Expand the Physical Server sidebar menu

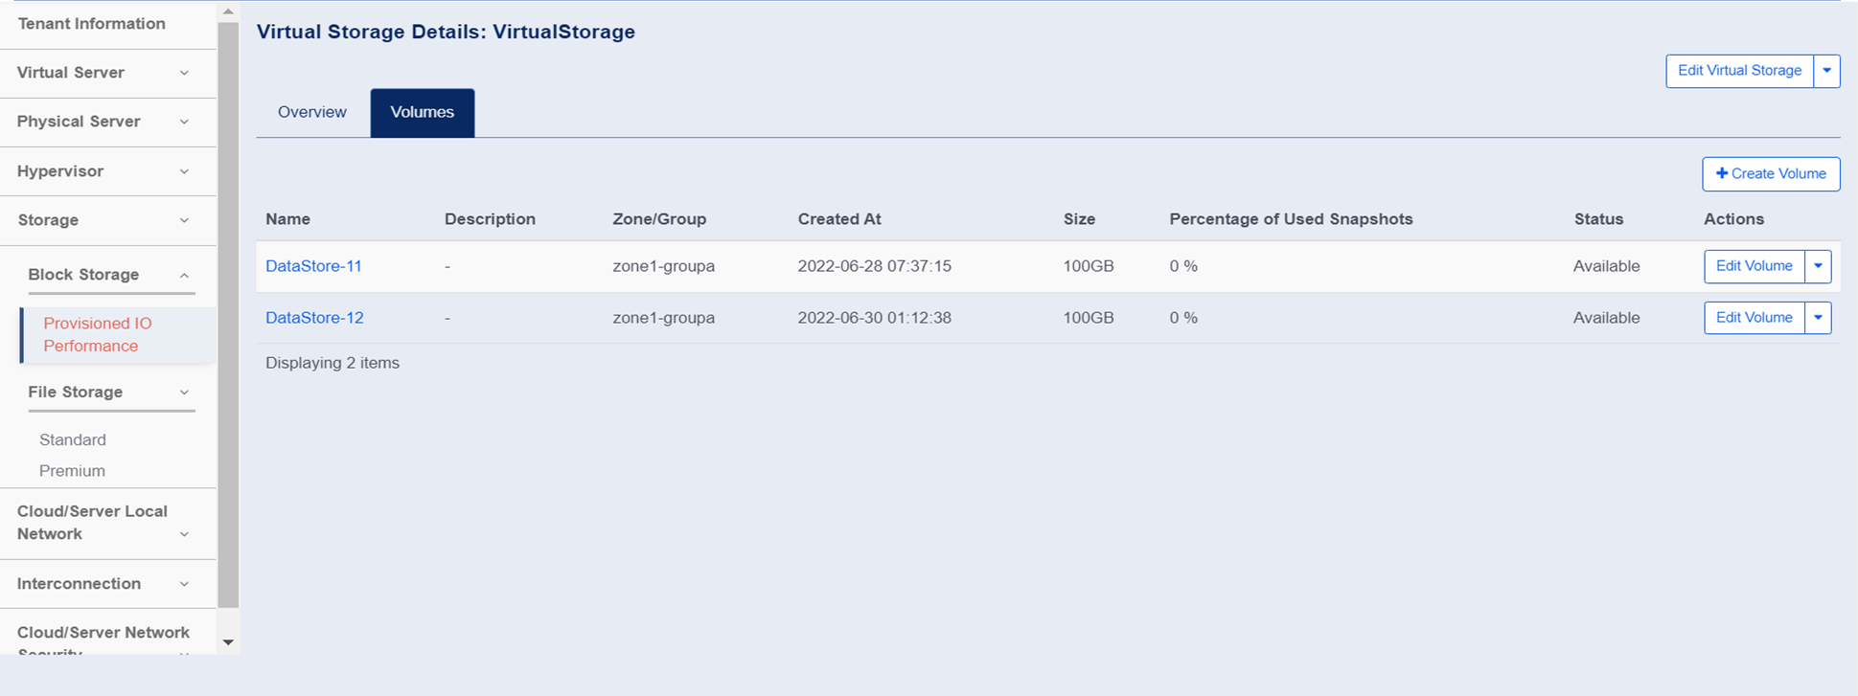(x=102, y=122)
